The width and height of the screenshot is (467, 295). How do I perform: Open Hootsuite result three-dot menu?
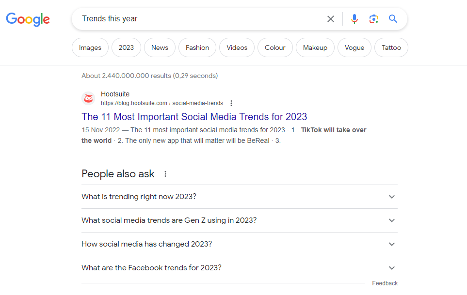pos(231,103)
